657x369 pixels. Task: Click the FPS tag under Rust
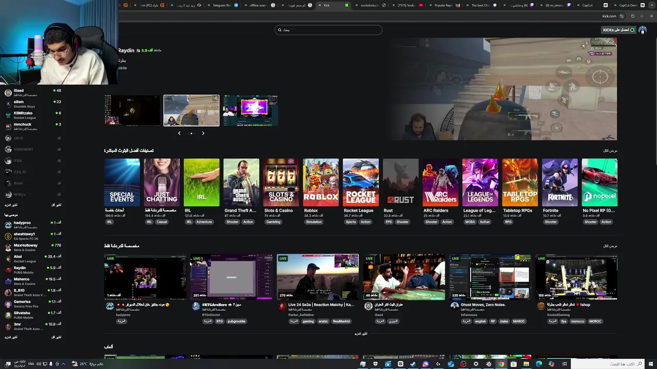pyautogui.click(x=389, y=222)
